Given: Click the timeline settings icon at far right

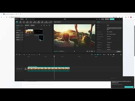Looking at the screenshot, I should click(x=121, y=54).
